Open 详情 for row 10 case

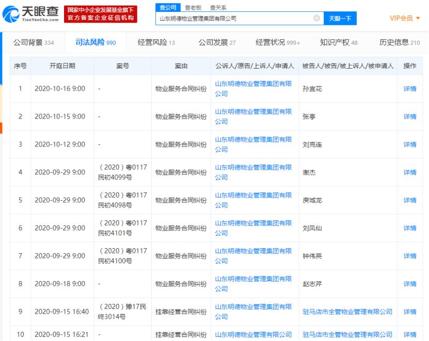[410, 335]
